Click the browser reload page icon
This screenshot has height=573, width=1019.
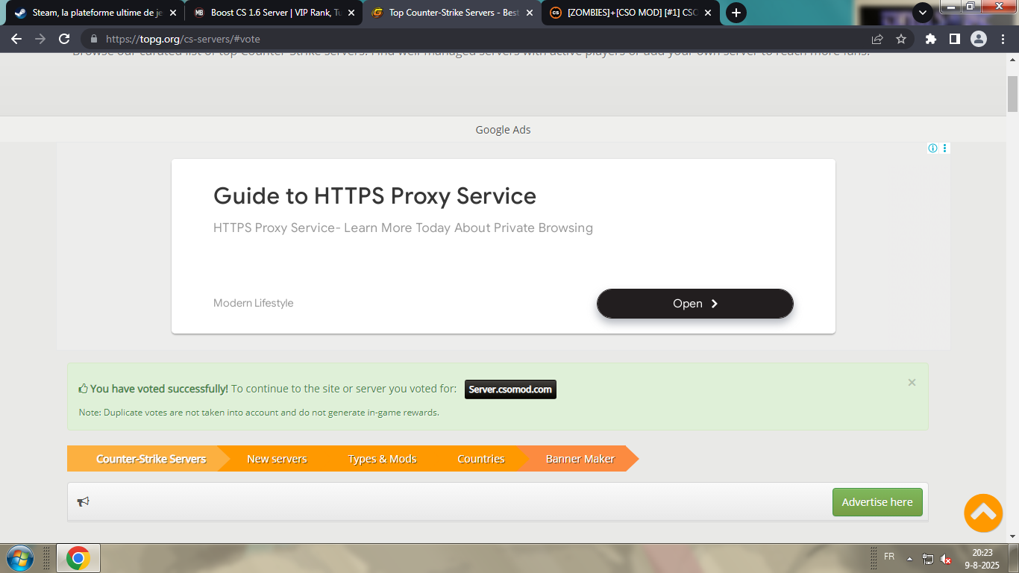coord(64,39)
